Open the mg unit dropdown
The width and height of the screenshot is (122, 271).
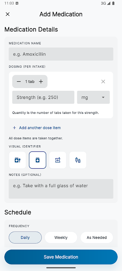point(93,97)
